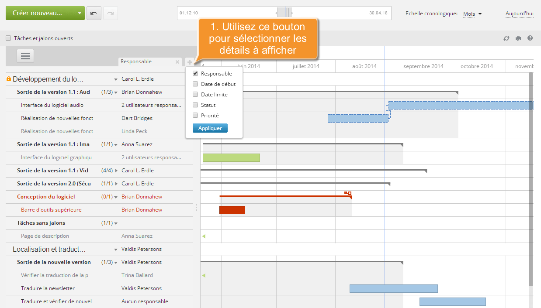Click responsible name Dart Bridges
The width and height of the screenshot is (541, 308).
[x=137, y=118]
